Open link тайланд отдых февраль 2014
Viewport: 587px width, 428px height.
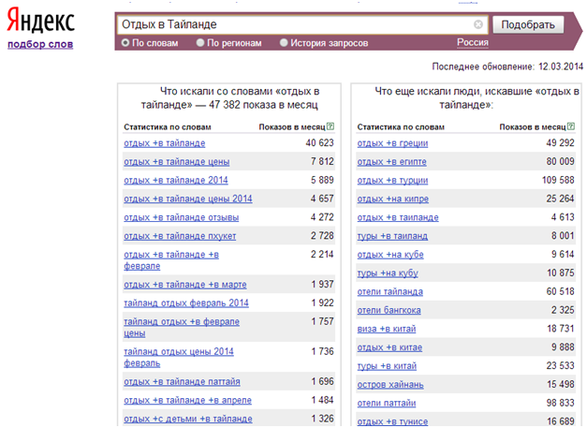[186, 303]
